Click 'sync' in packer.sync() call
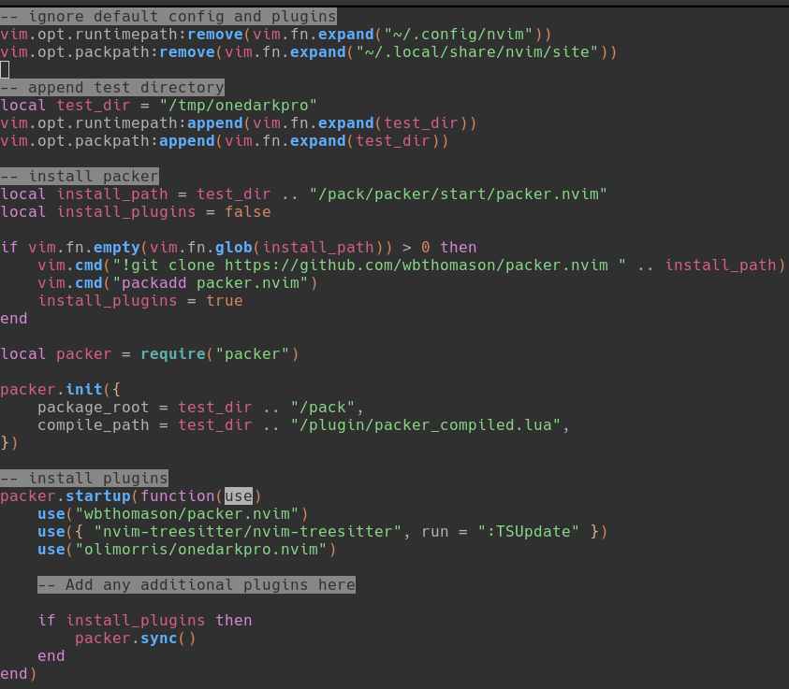 click(x=159, y=639)
